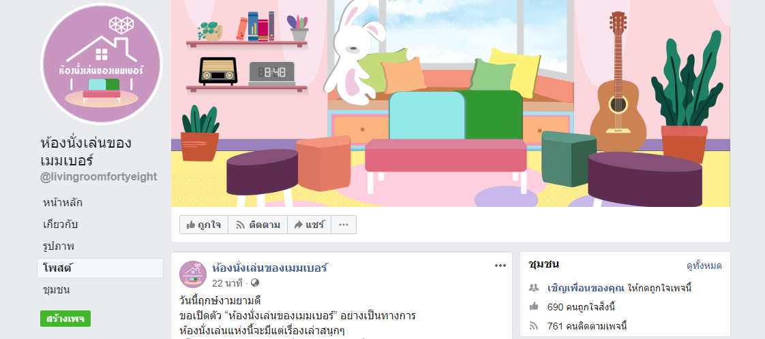
Task: Click เชิญเพื่อนของคุณ link
Action: [586, 288]
